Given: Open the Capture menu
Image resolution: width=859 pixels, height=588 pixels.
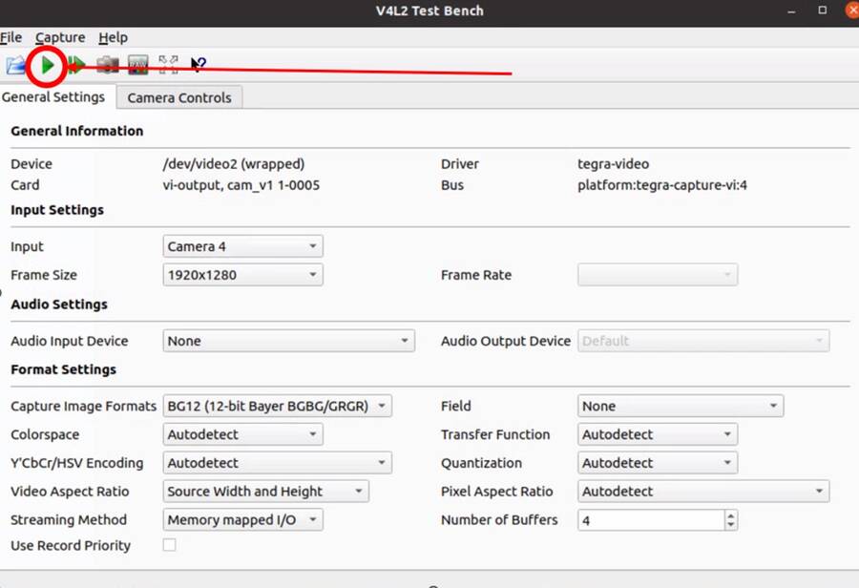Looking at the screenshot, I should point(59,37).
